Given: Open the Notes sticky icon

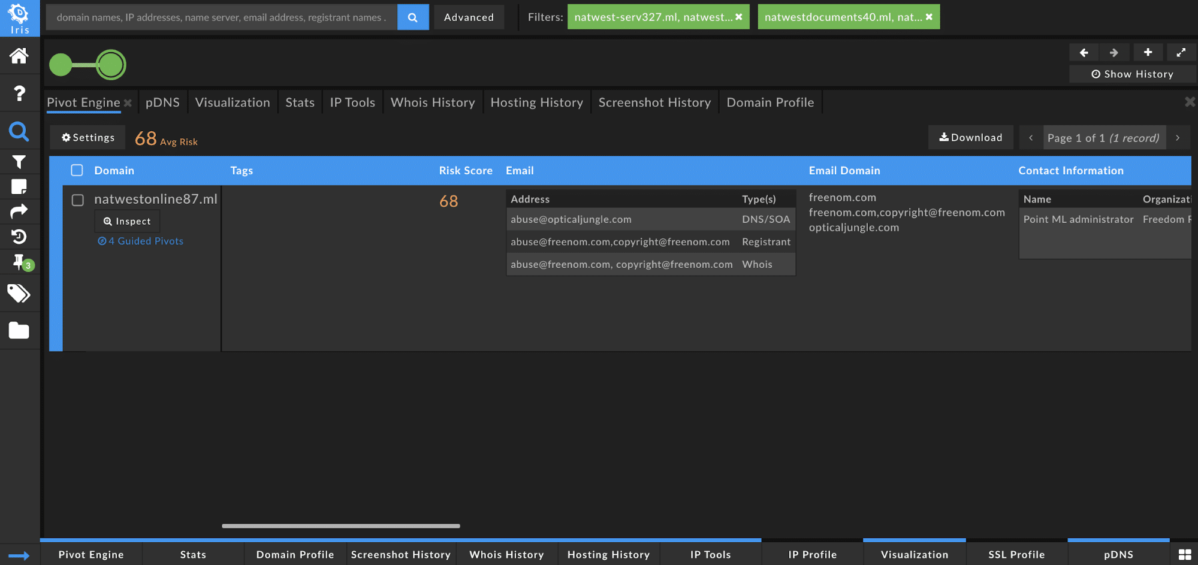Looking at the screenshot, I should (x=19, y=186).
